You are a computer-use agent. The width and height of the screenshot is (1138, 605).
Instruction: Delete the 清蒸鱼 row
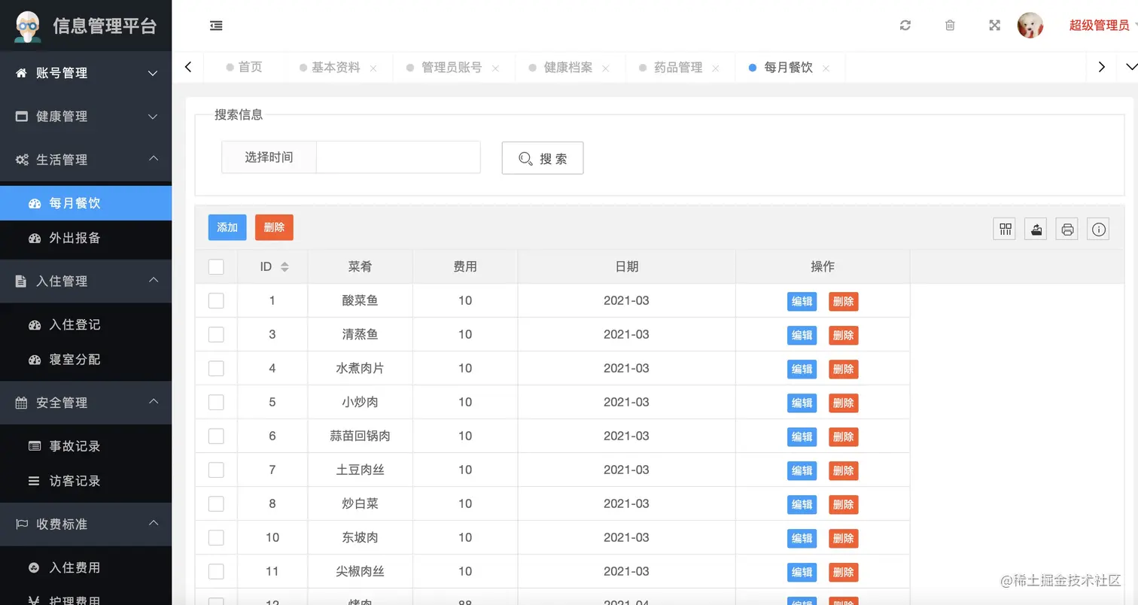pos(843,336)
